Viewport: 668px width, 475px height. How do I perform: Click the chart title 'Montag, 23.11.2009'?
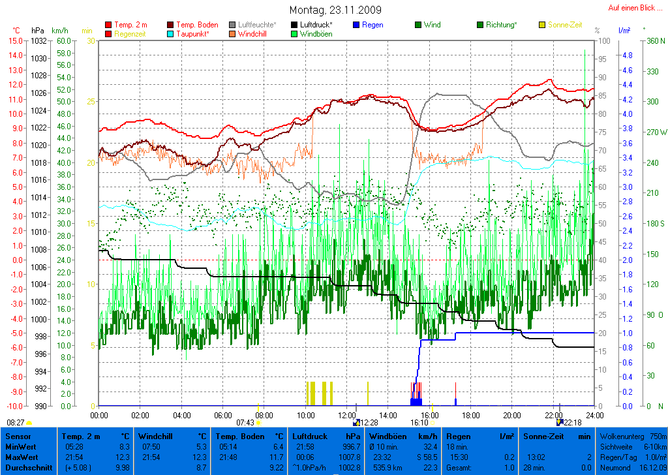pos(335,10)
